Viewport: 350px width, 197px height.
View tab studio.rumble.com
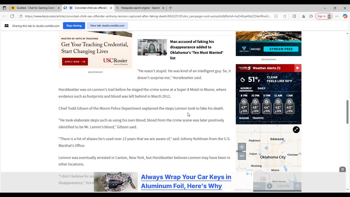107,26
